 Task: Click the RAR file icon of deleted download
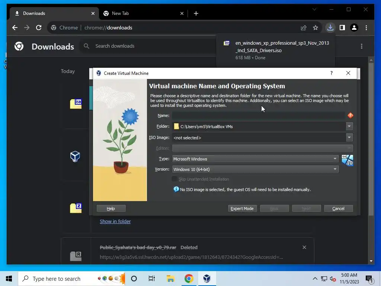76,256
